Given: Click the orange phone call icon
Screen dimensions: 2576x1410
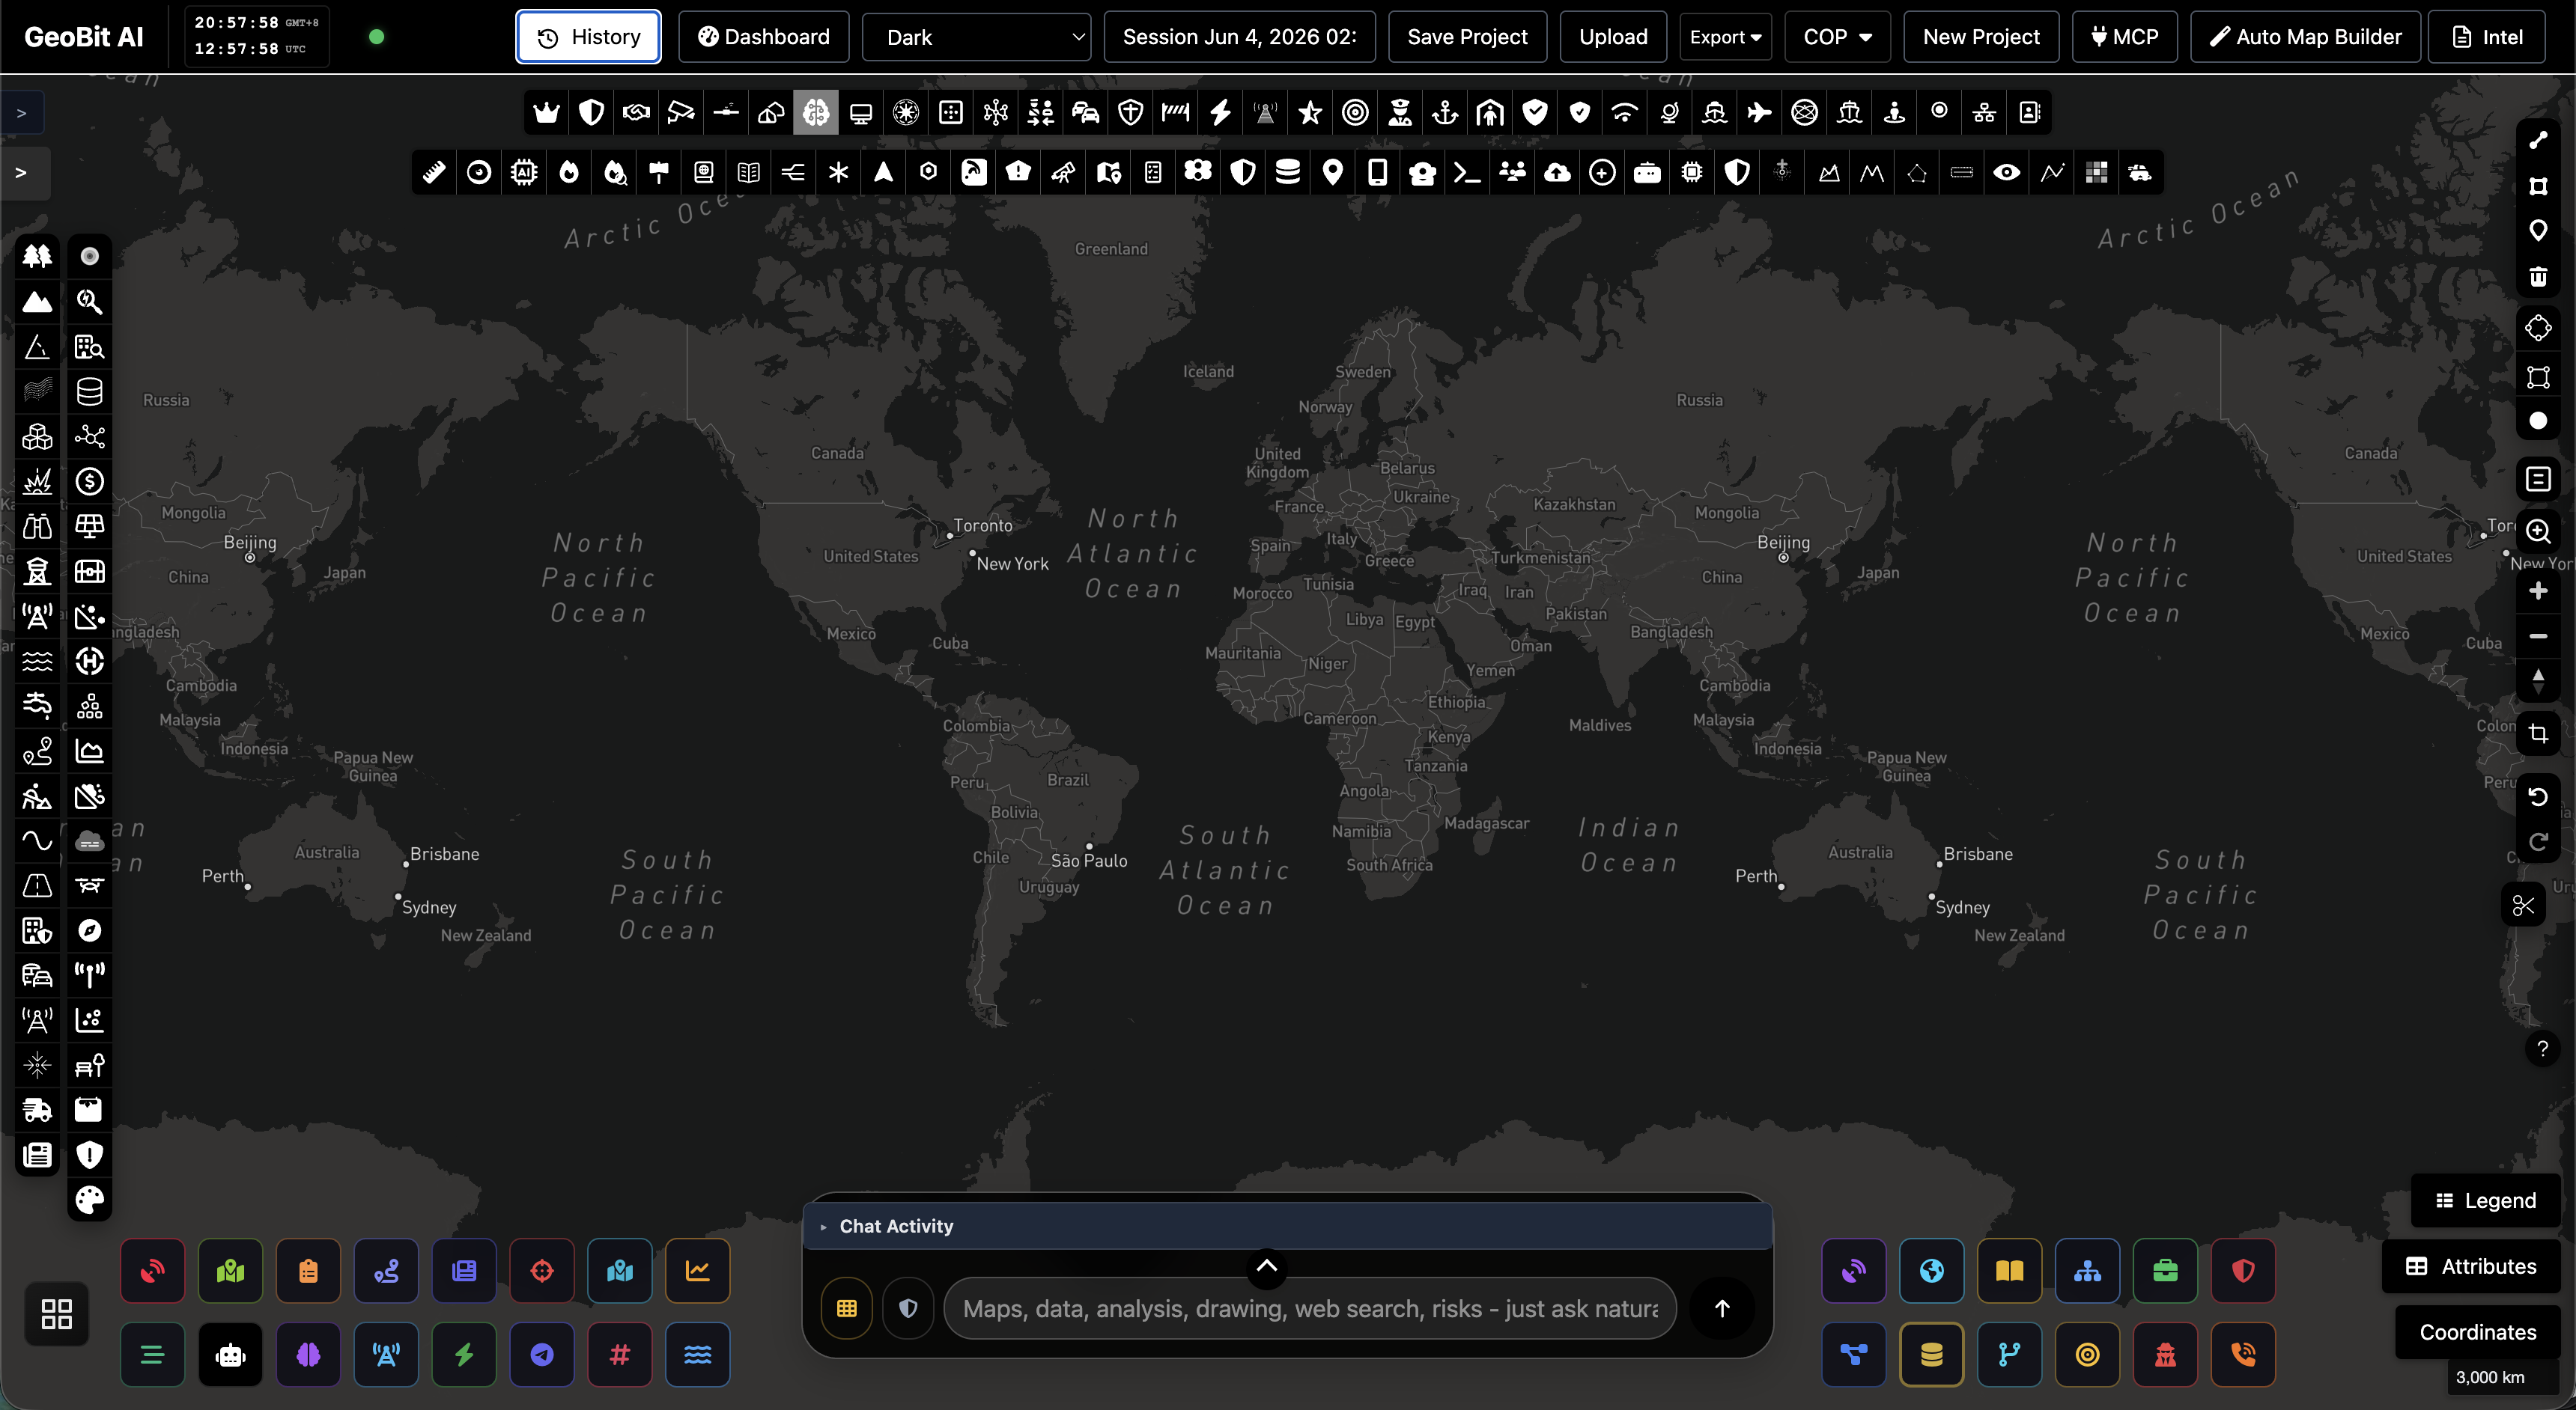Looking at the screenshot, I should tap(2243, 1355).
